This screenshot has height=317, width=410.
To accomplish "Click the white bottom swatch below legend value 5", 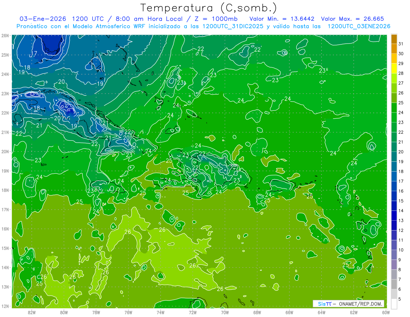I will point(394,304).
